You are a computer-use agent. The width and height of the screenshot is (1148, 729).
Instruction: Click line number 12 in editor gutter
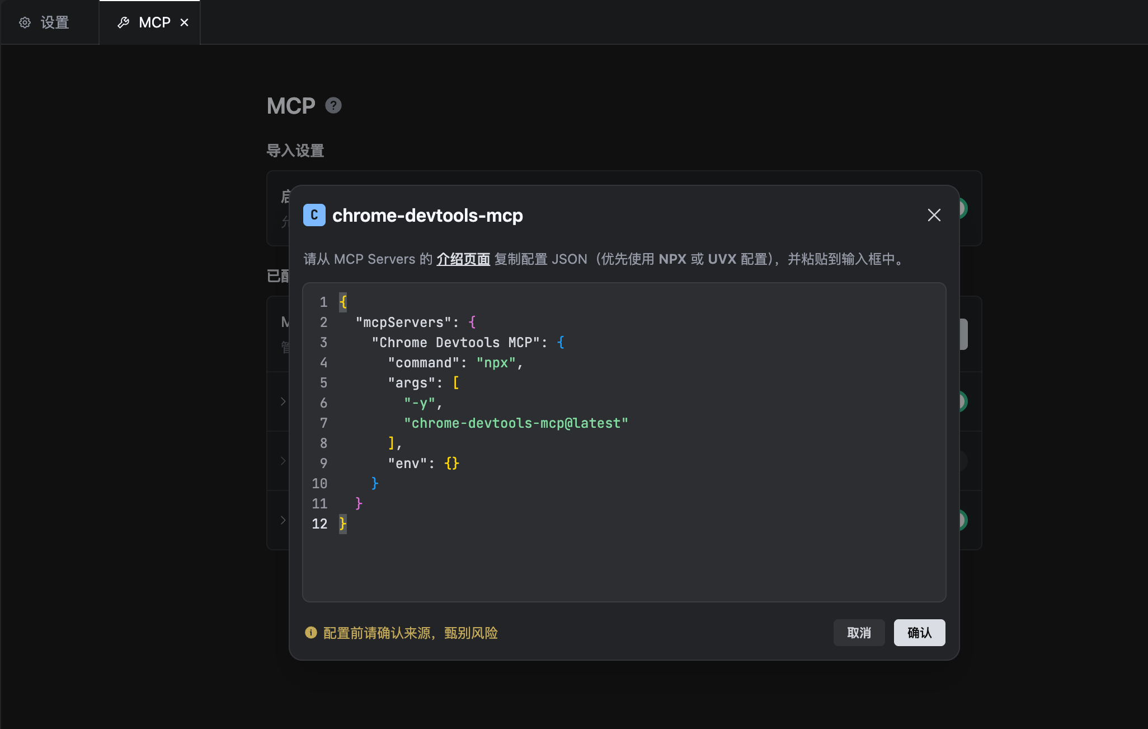point(319,524)
